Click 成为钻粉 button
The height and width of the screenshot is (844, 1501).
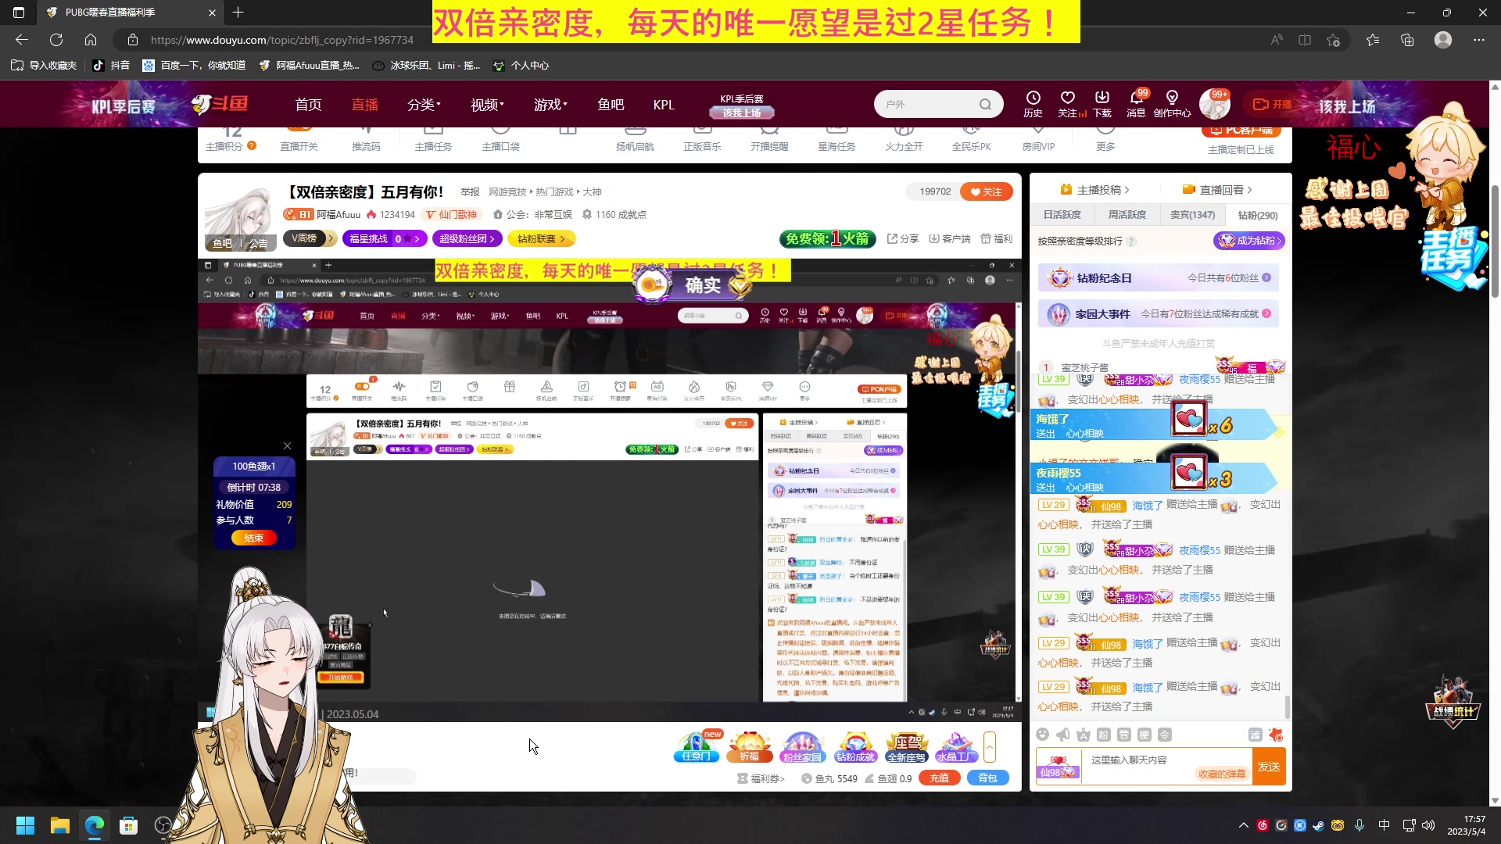pos(1249,241)
